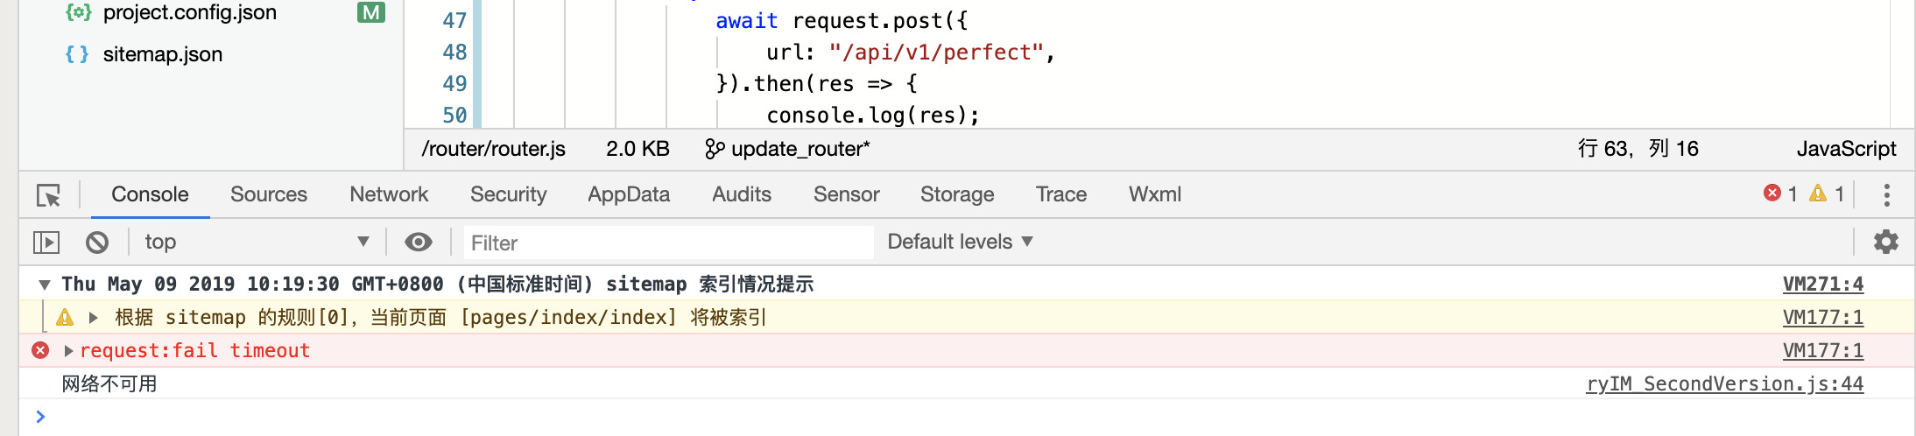
Task: Show the console sidebar panel icon
Action: click(x=46, y=242)
